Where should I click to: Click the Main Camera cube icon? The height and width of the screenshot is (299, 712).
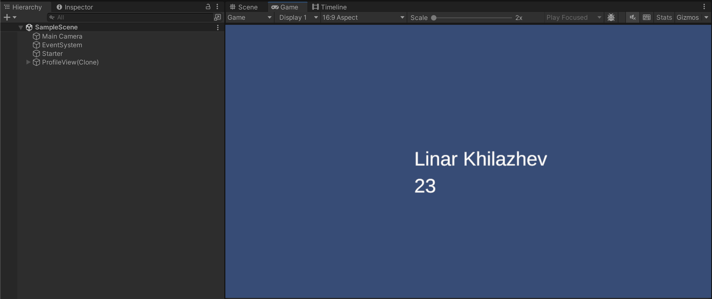[36, 36]
